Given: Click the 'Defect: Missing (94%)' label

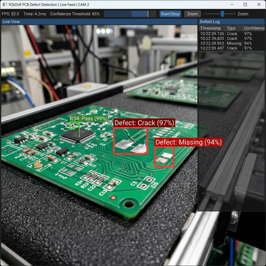Looking at the screenshot, I should pyautogui.click(x=189, y=142).
